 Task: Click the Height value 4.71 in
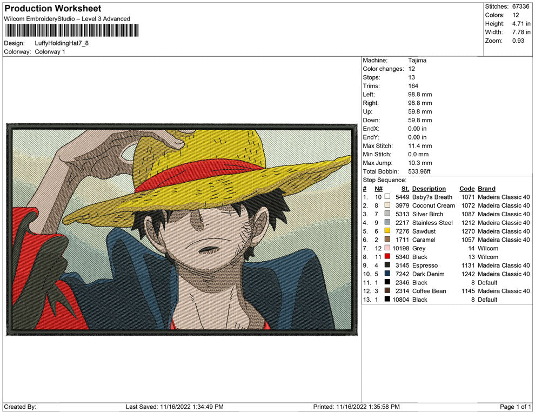pyautogui.click(x=521, y=24)
